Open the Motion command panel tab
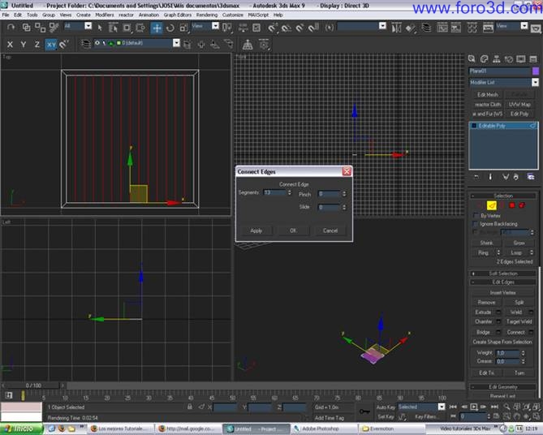 click(508, 59)
